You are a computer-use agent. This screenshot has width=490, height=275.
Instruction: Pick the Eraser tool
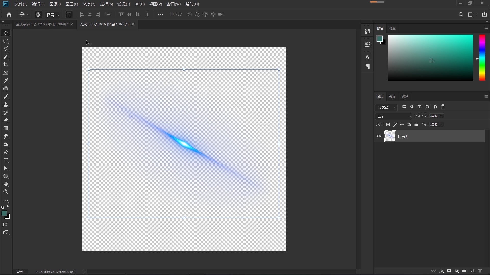click(6, 120)
